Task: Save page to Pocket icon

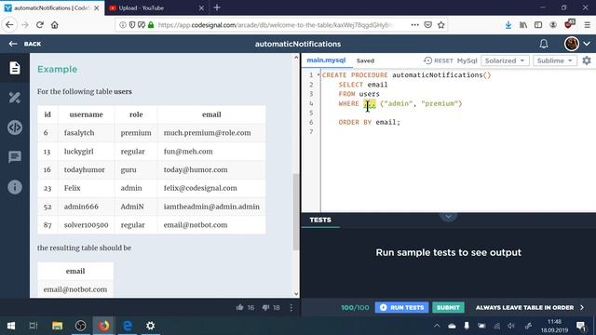Action: [428, 25]
